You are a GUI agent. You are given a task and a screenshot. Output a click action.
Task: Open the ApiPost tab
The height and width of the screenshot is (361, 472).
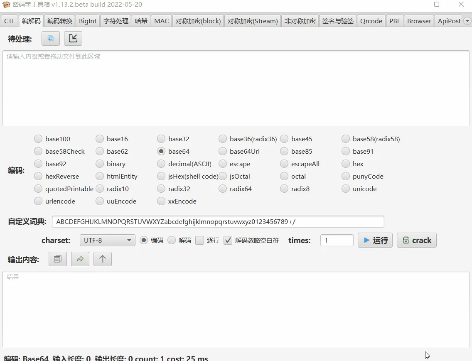(449, 21)
